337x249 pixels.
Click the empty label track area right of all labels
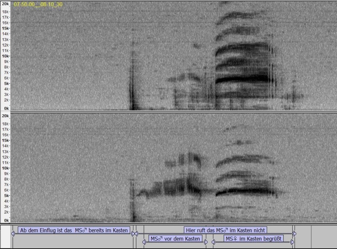316,237
